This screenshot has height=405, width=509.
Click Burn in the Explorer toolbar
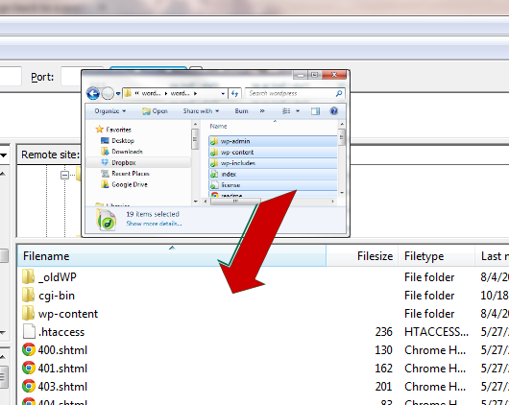coord(241,111)
